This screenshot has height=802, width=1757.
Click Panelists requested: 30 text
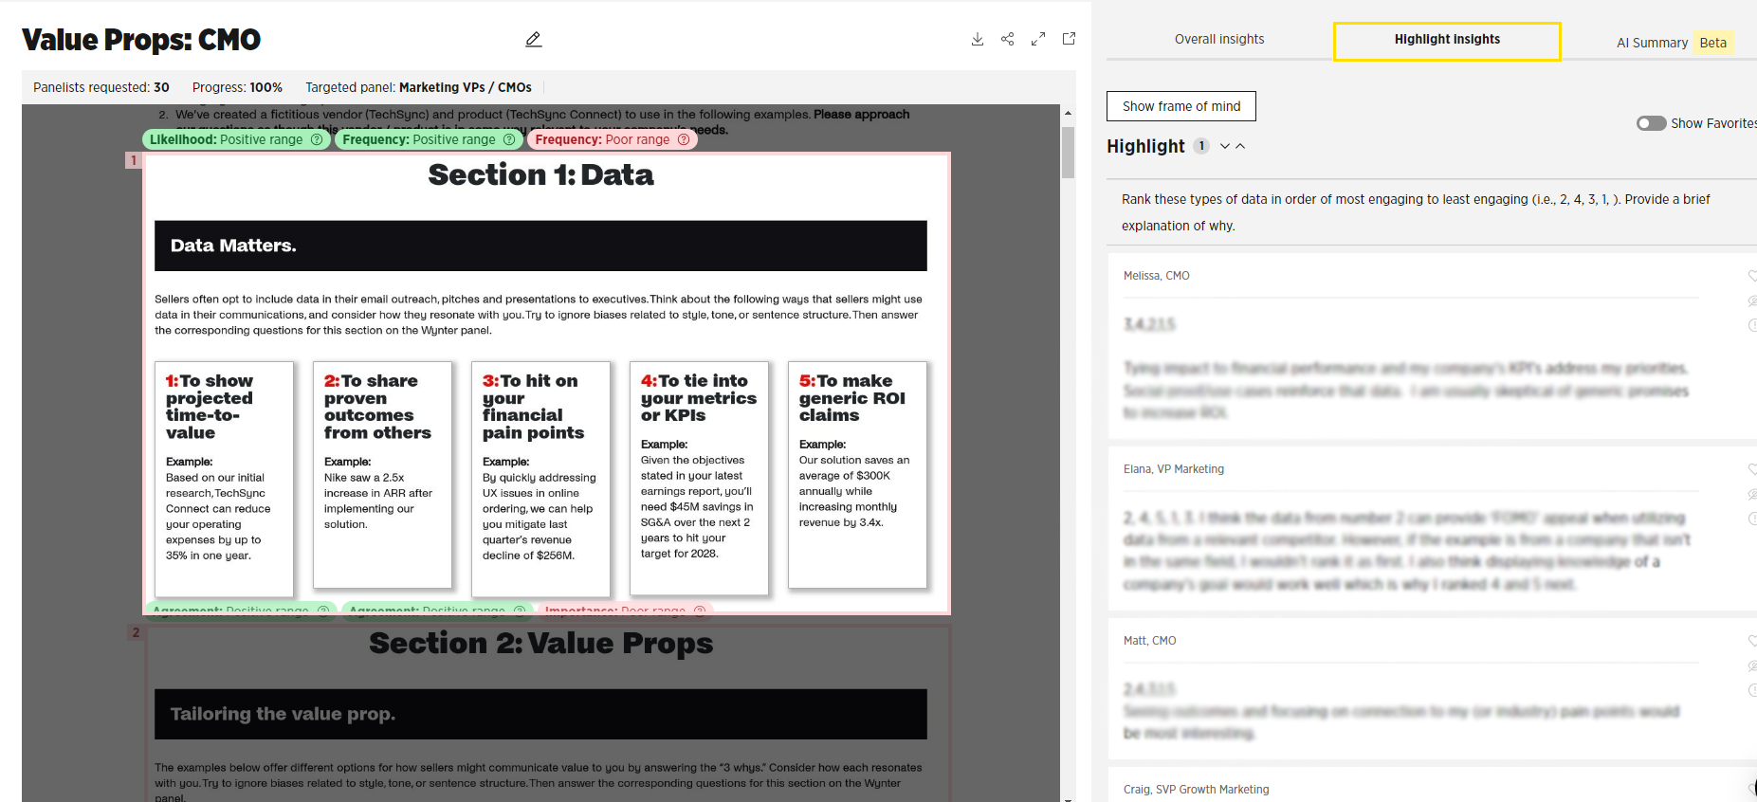(x=101, y=87)
